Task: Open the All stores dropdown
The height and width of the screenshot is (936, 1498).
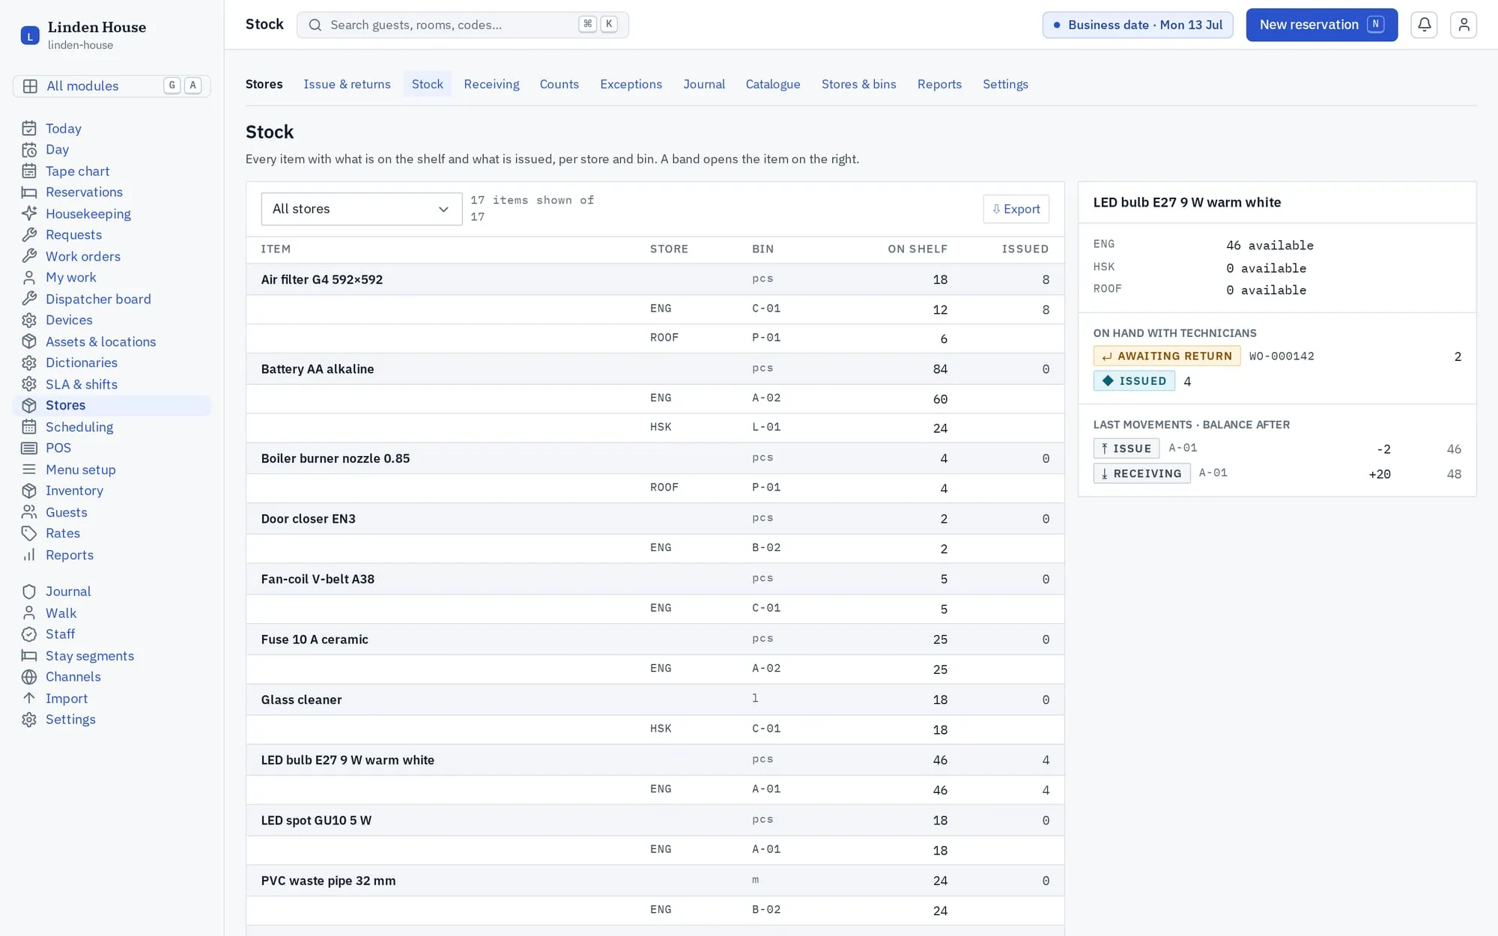Action: [361, 209]
